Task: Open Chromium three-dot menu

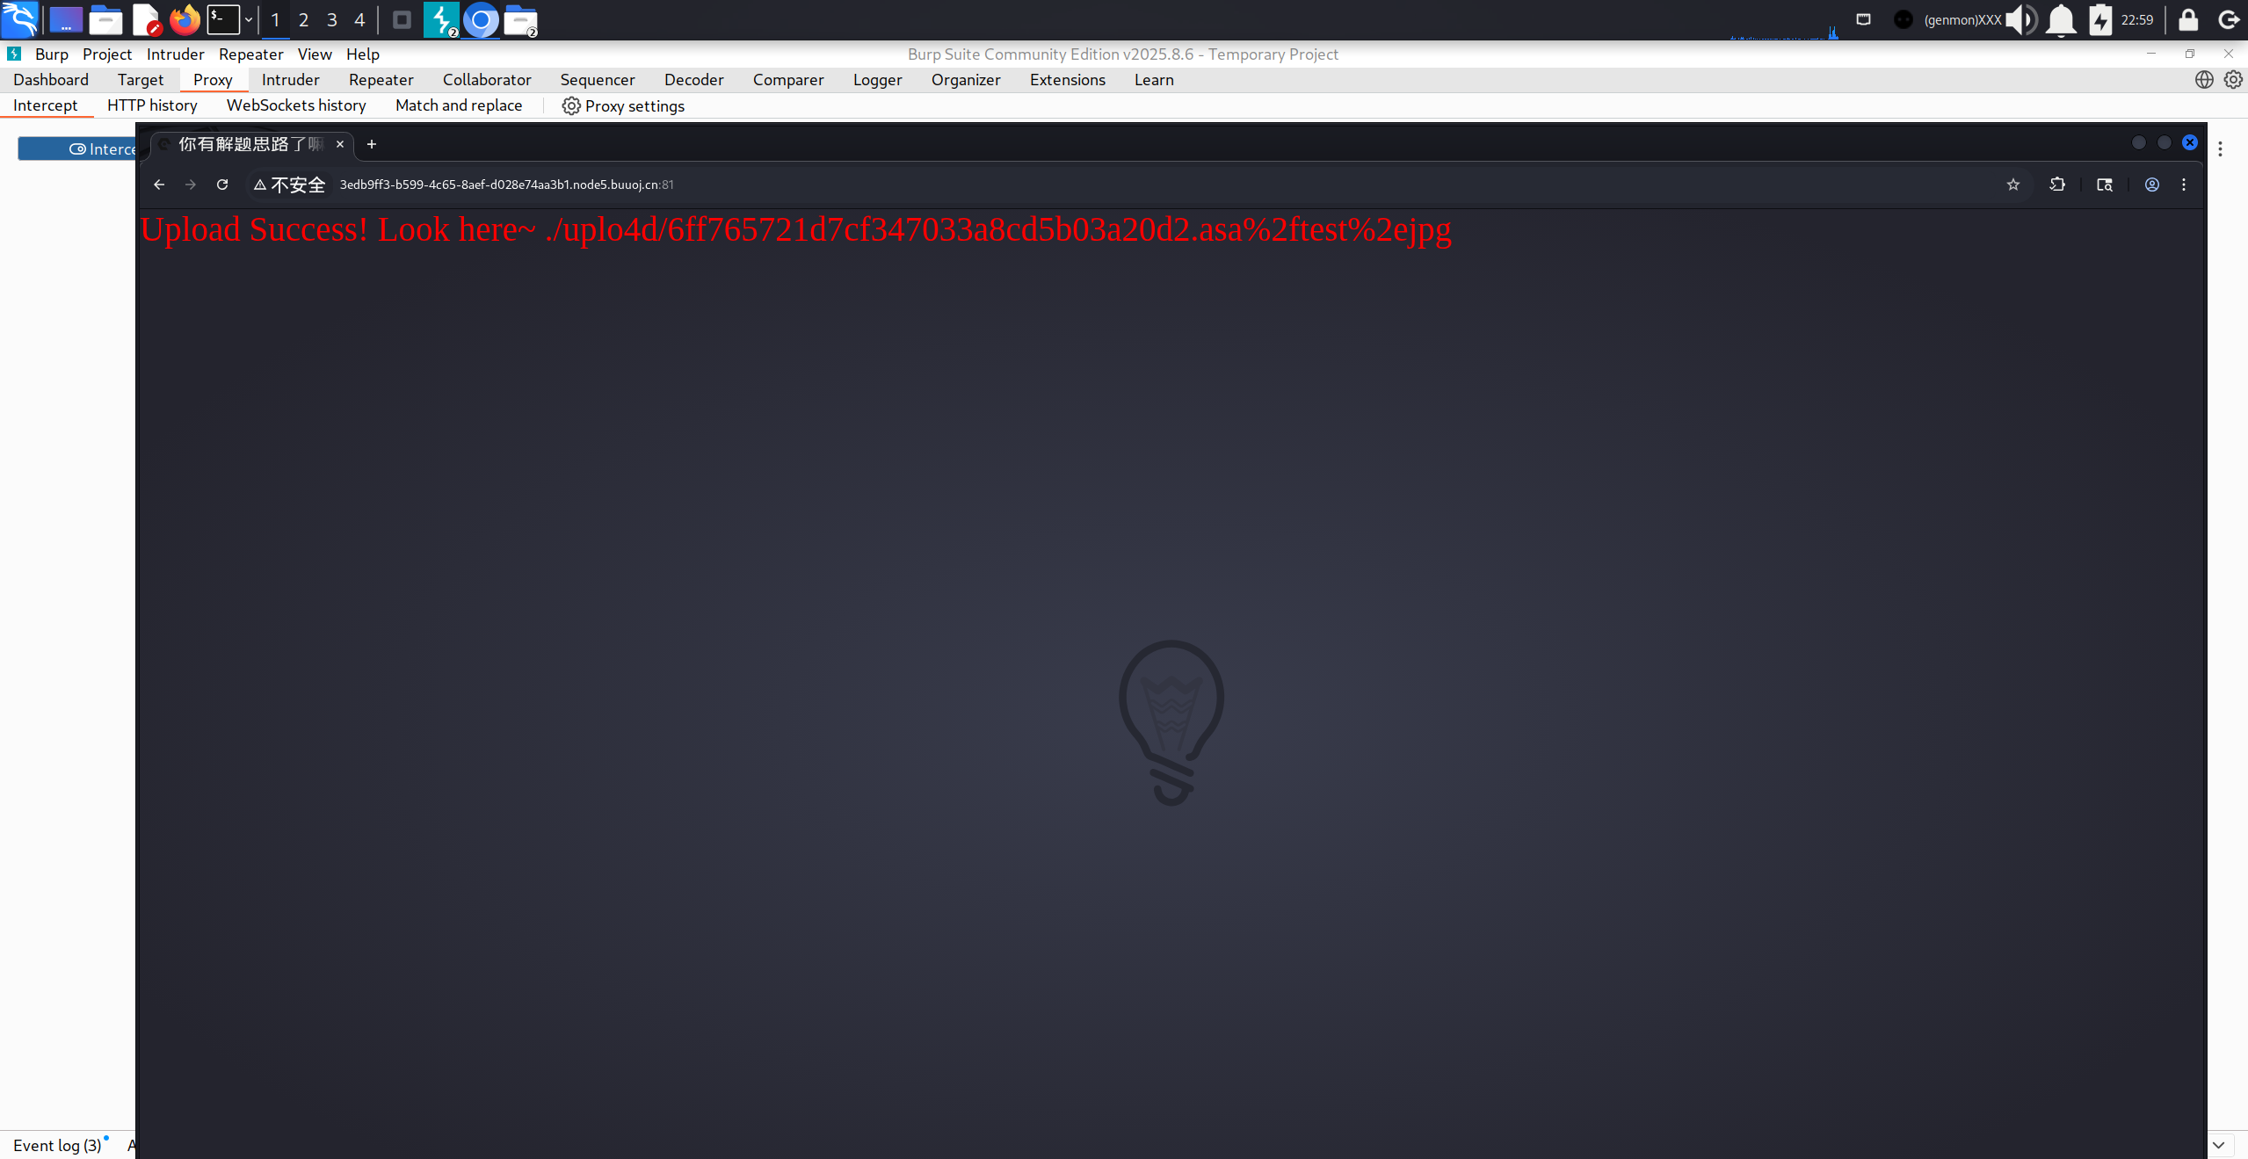Action: pyautogui.click(x=2184, y=185)
